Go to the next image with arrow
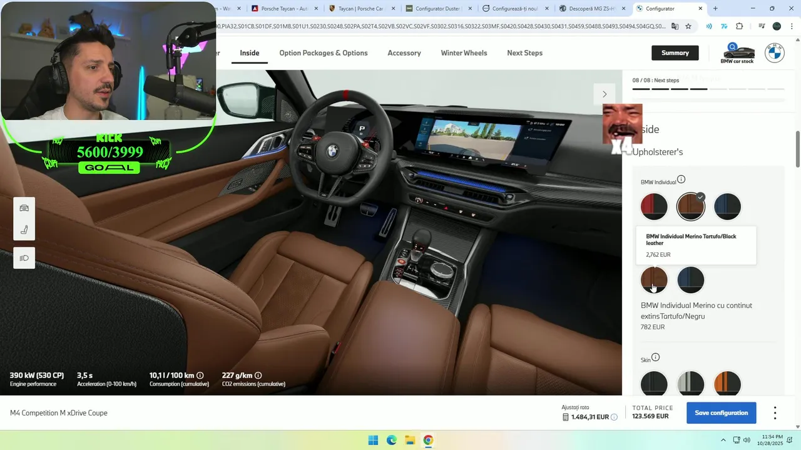The image size is (801, 450). click(605, 94)
